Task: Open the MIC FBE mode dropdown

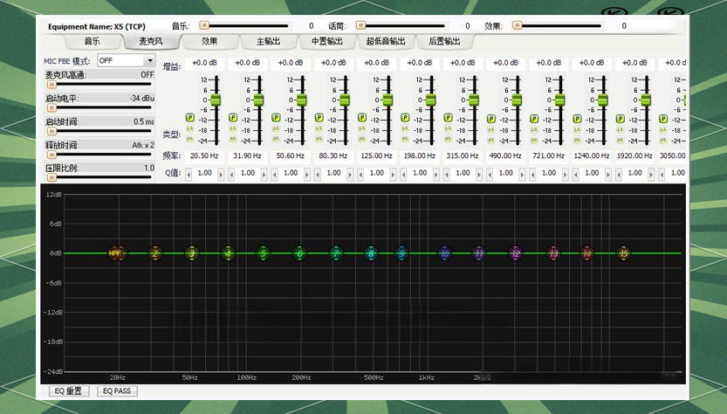Action: coord(149,61)
